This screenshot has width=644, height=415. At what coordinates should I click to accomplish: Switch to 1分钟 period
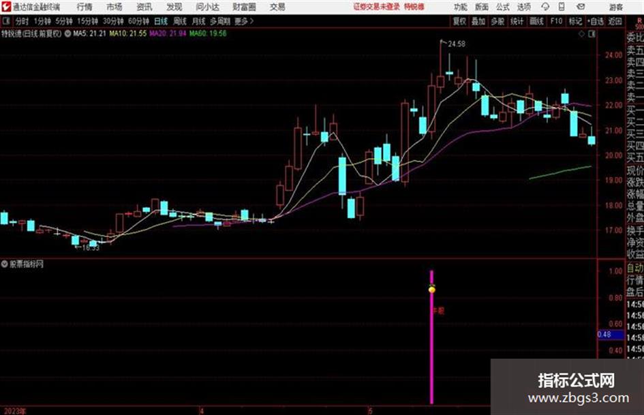click(42, 21)
